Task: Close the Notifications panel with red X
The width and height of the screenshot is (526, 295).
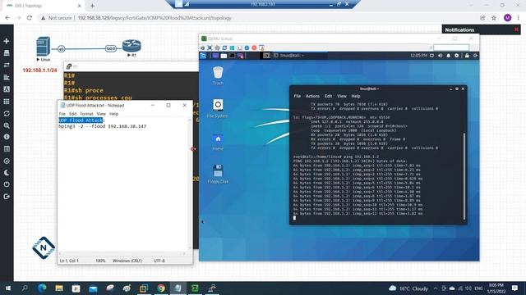Action: click(x=516, y=29)
